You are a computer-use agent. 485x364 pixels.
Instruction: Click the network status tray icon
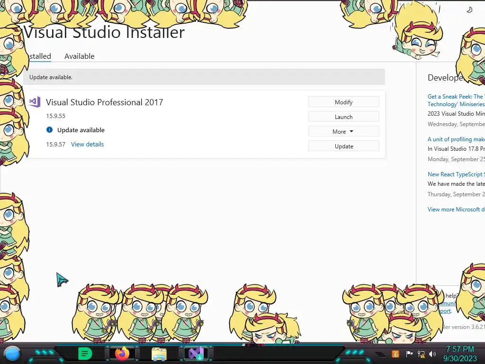[421, 354]
